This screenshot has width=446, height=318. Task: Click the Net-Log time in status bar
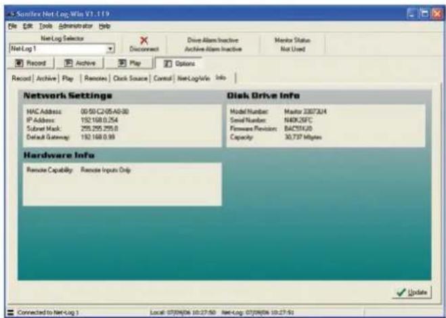click(x=257, y=313)
